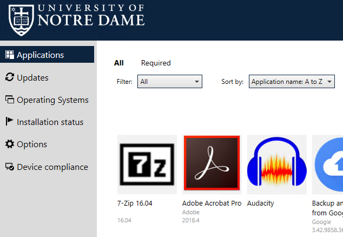Switch to the Required tab
The height and width of the screenshot is (237, 343).
click(156, 63)
